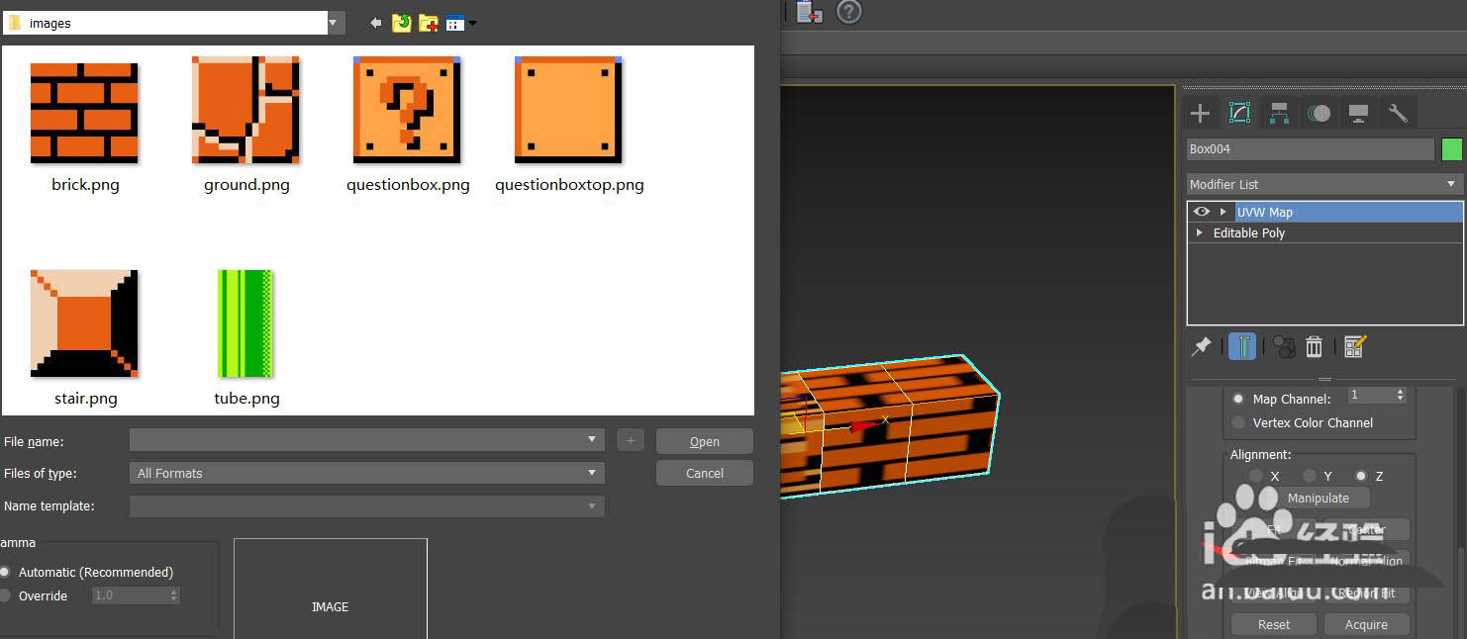Click the images folder icon in path box
This screenshot has width=1467, height=639.
point(15,23)
